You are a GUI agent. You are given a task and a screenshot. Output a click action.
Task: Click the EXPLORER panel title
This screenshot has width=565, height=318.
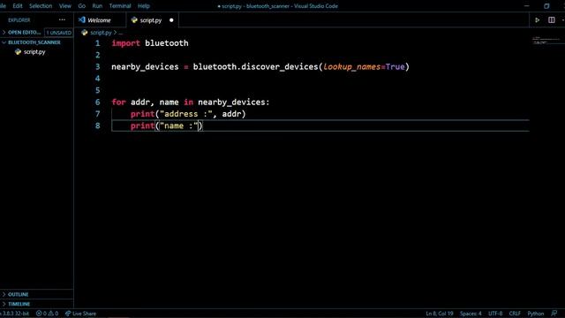(19, 20)
